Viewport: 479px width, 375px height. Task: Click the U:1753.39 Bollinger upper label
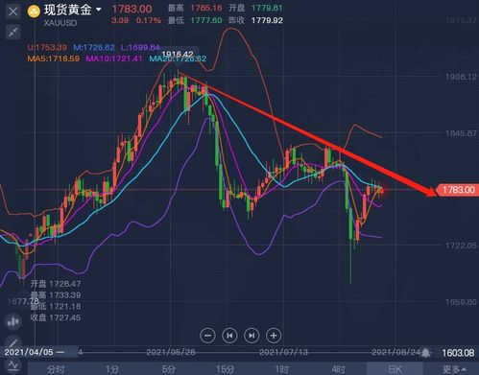coord(47,48)
